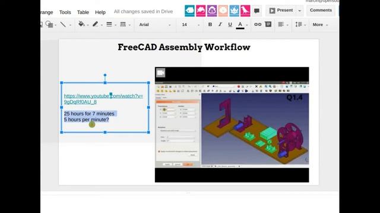This screenshot has width=380, height=213.
Task: Open the Text color picker
Action: point(240,25)
